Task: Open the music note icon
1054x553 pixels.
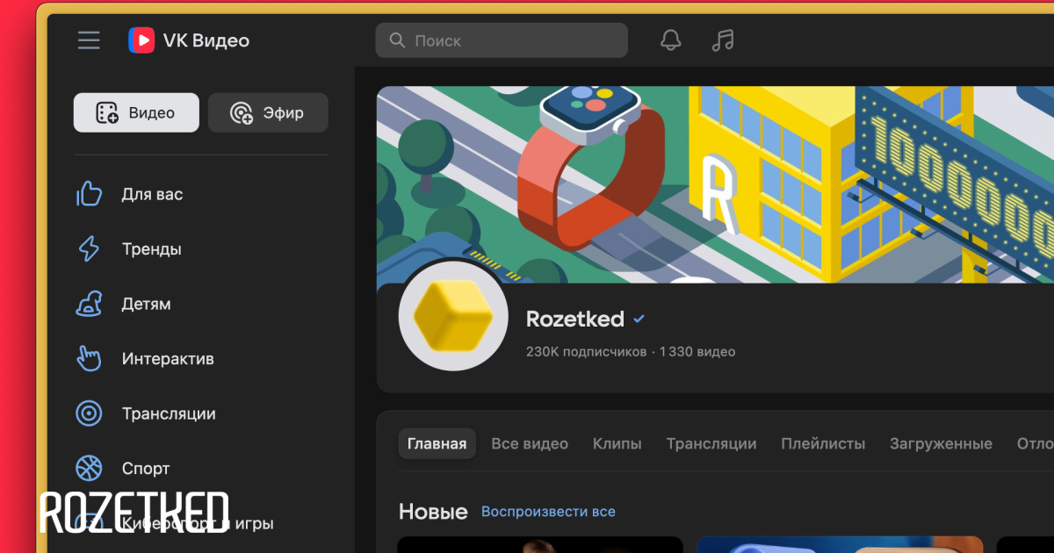Action: [722, 40]
